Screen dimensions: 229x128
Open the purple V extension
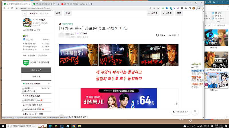click(x=174, y=8)
